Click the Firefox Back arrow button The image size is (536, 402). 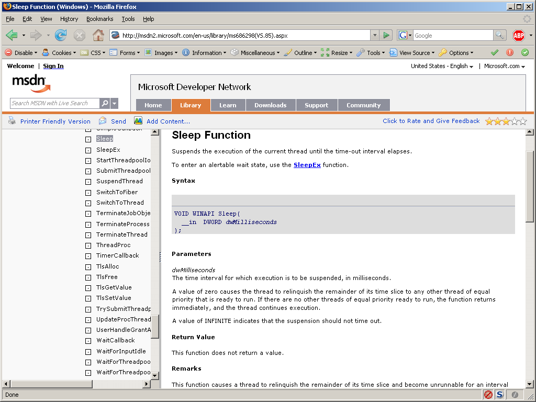click(x=12, y=35)
